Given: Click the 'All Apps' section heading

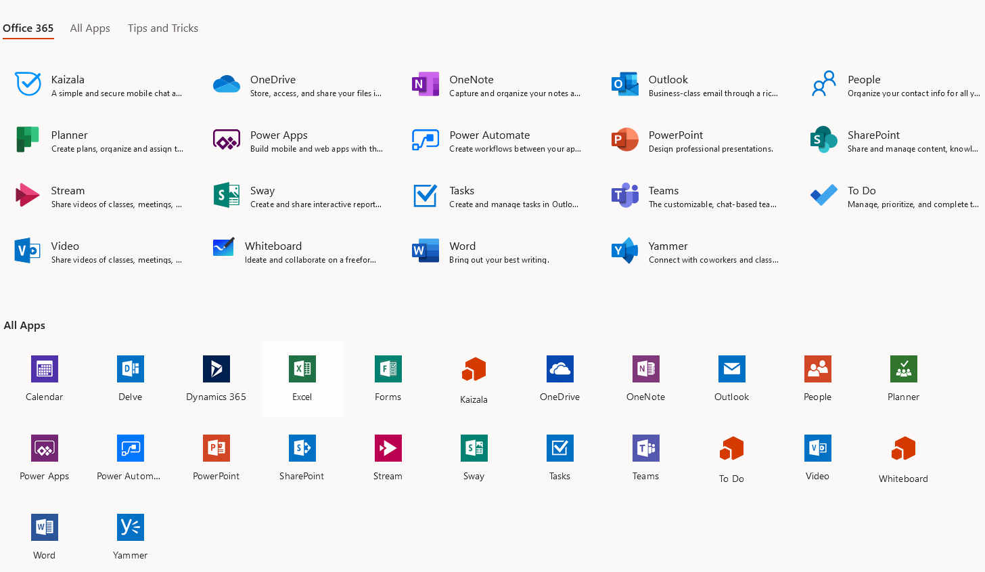Looking at the screenshot, I should [24, 325].
